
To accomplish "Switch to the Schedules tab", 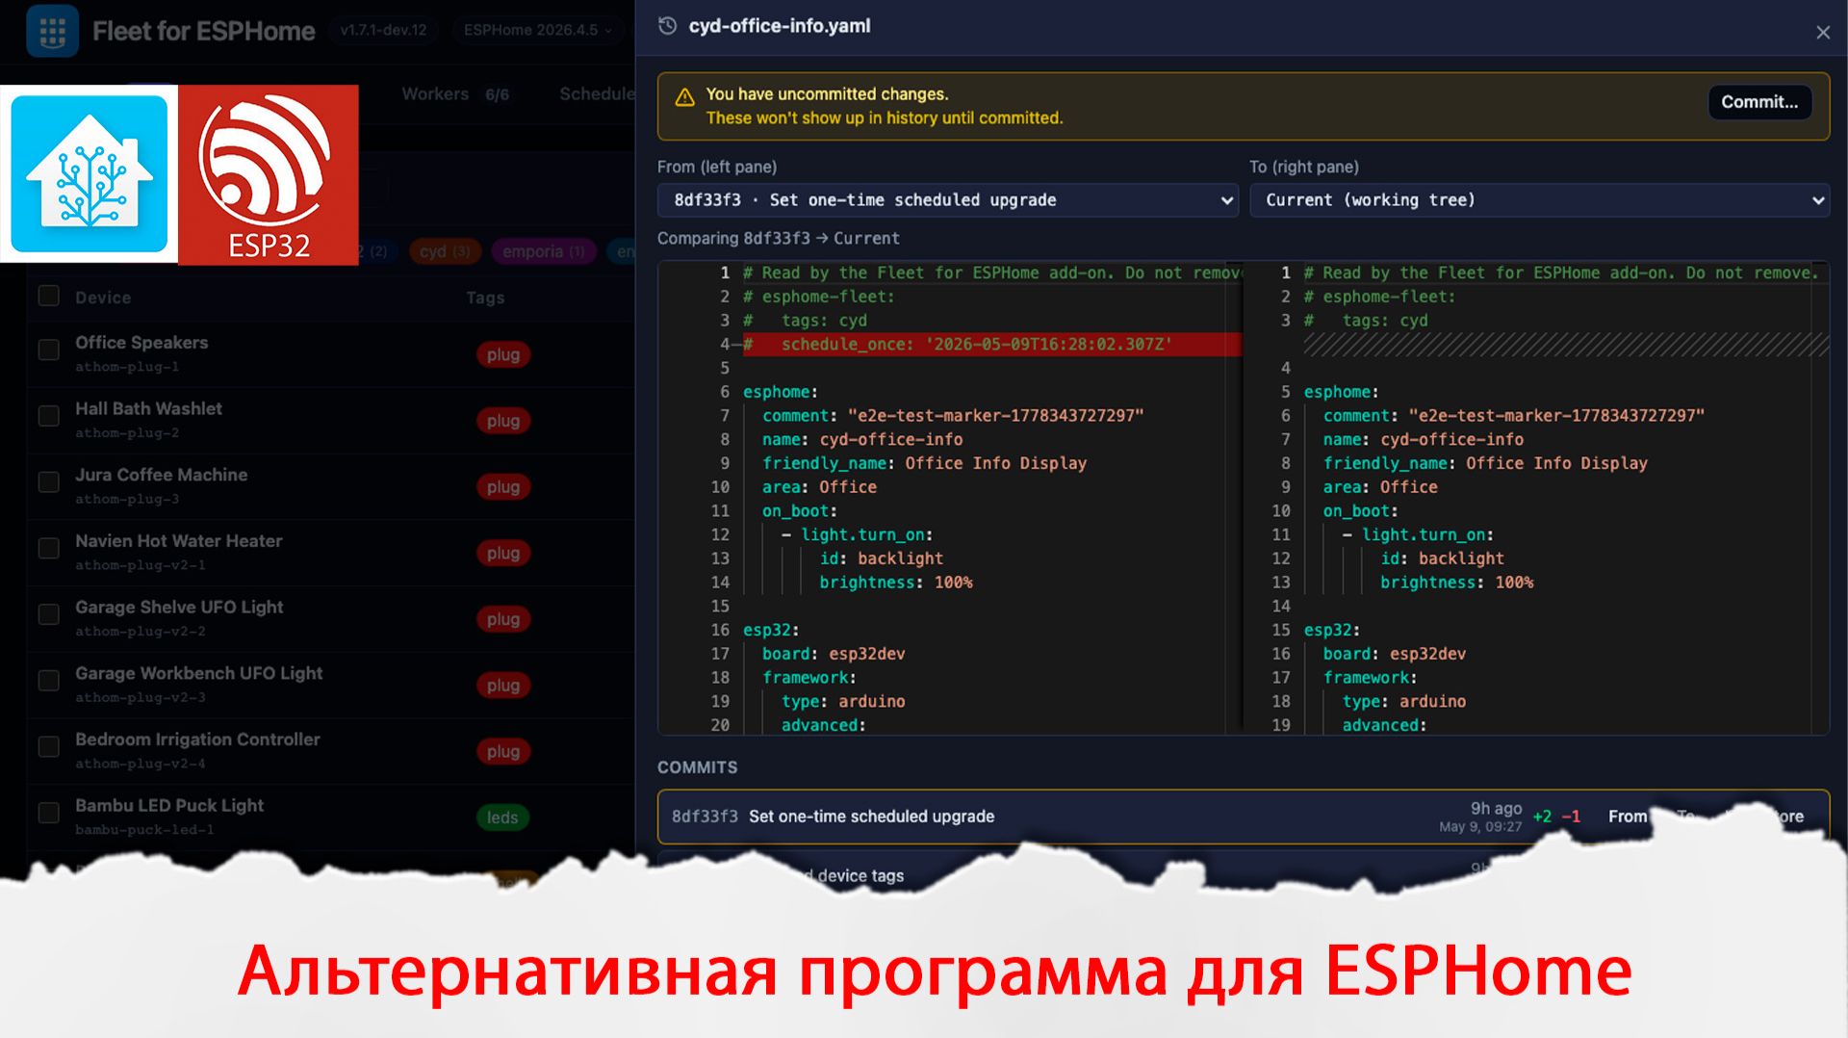I will pos(597,94).
